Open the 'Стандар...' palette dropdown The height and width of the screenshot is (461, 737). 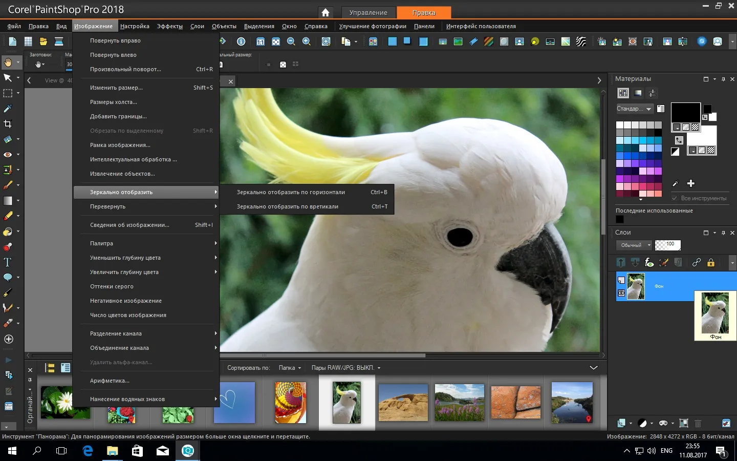click(x=634, y=109)
